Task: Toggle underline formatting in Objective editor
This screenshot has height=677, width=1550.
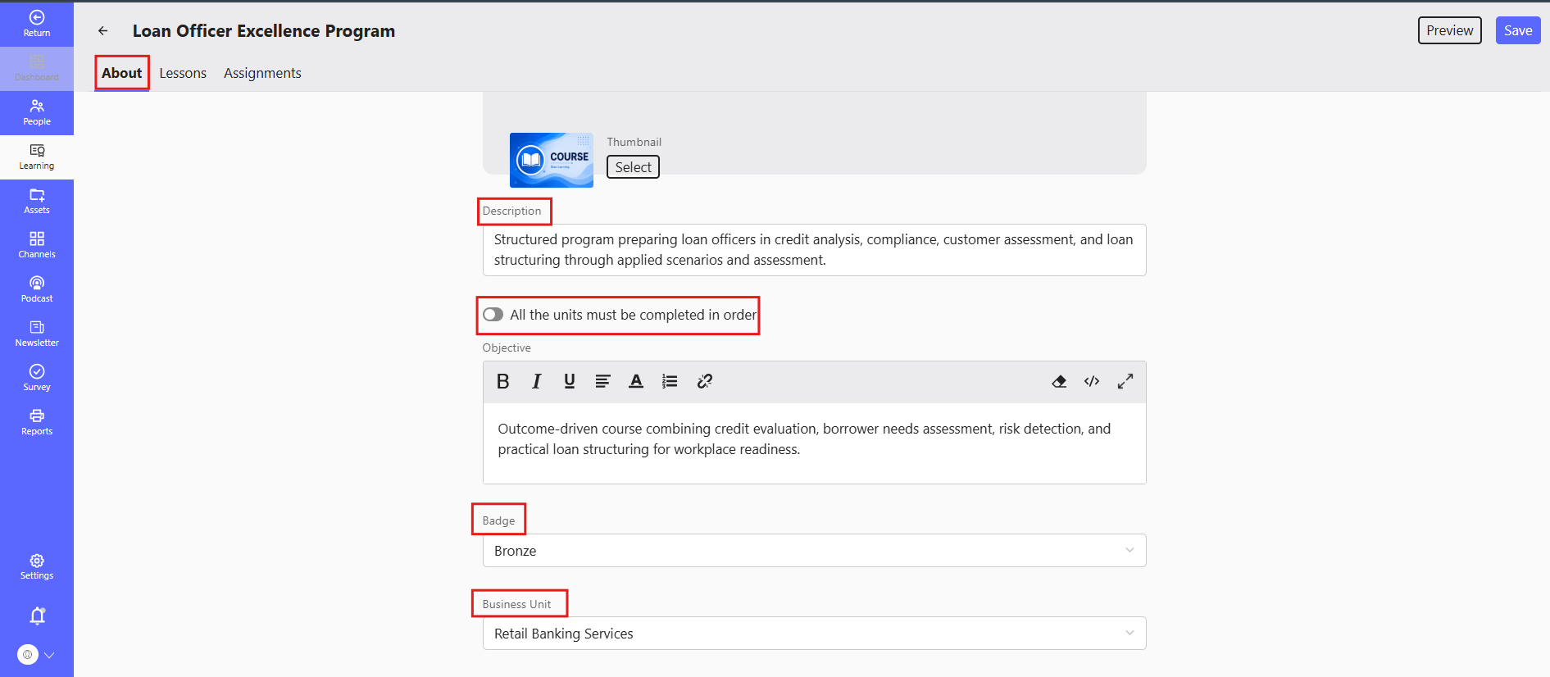Action: tap(570, 381)
